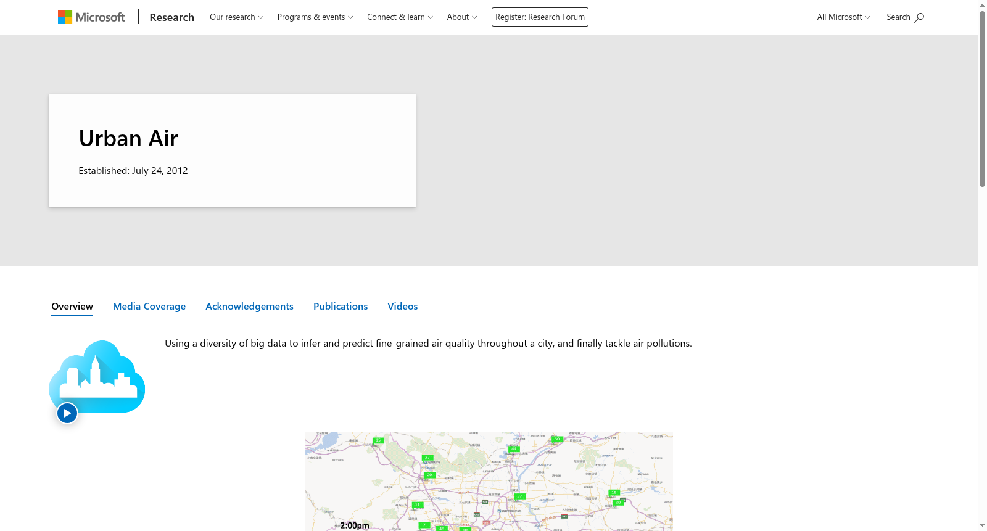The width and height of the screenshot is (987, 531).
Task: Switch to the Videos tab
Action: tap(403, 307)
